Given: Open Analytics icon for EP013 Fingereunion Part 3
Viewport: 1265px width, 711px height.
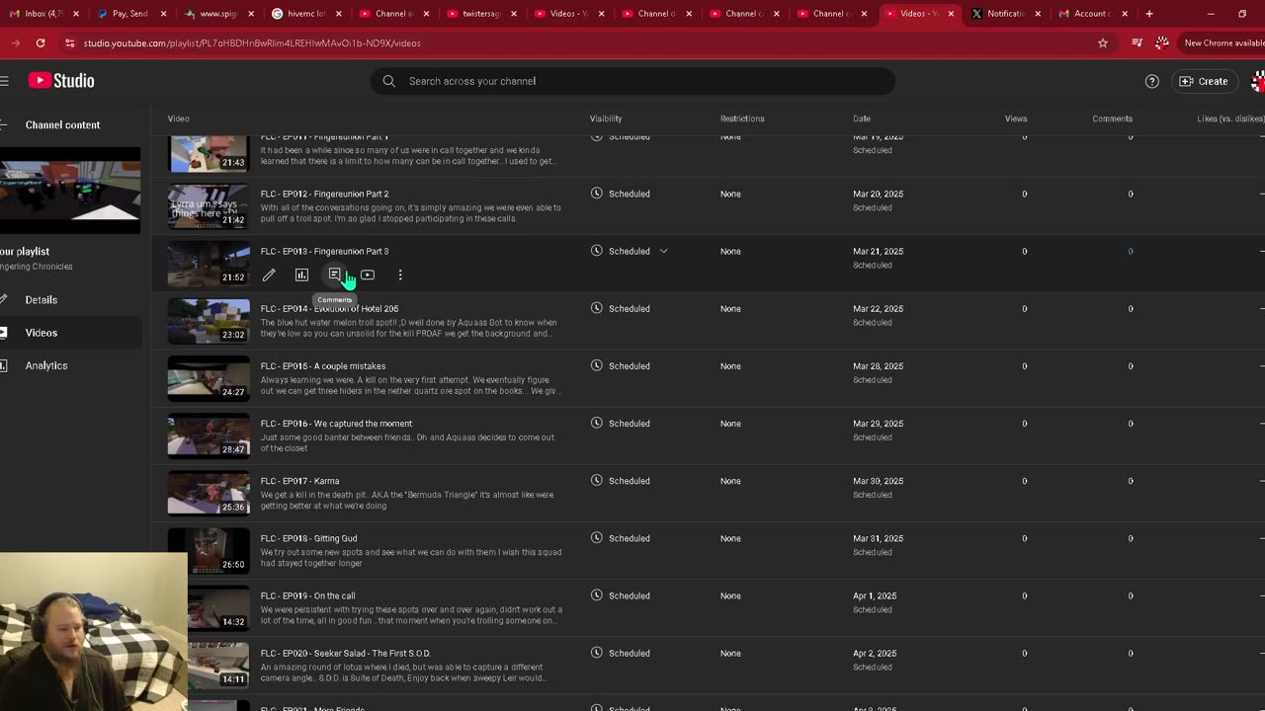Looking at the screenshot, I should [301, 275].
